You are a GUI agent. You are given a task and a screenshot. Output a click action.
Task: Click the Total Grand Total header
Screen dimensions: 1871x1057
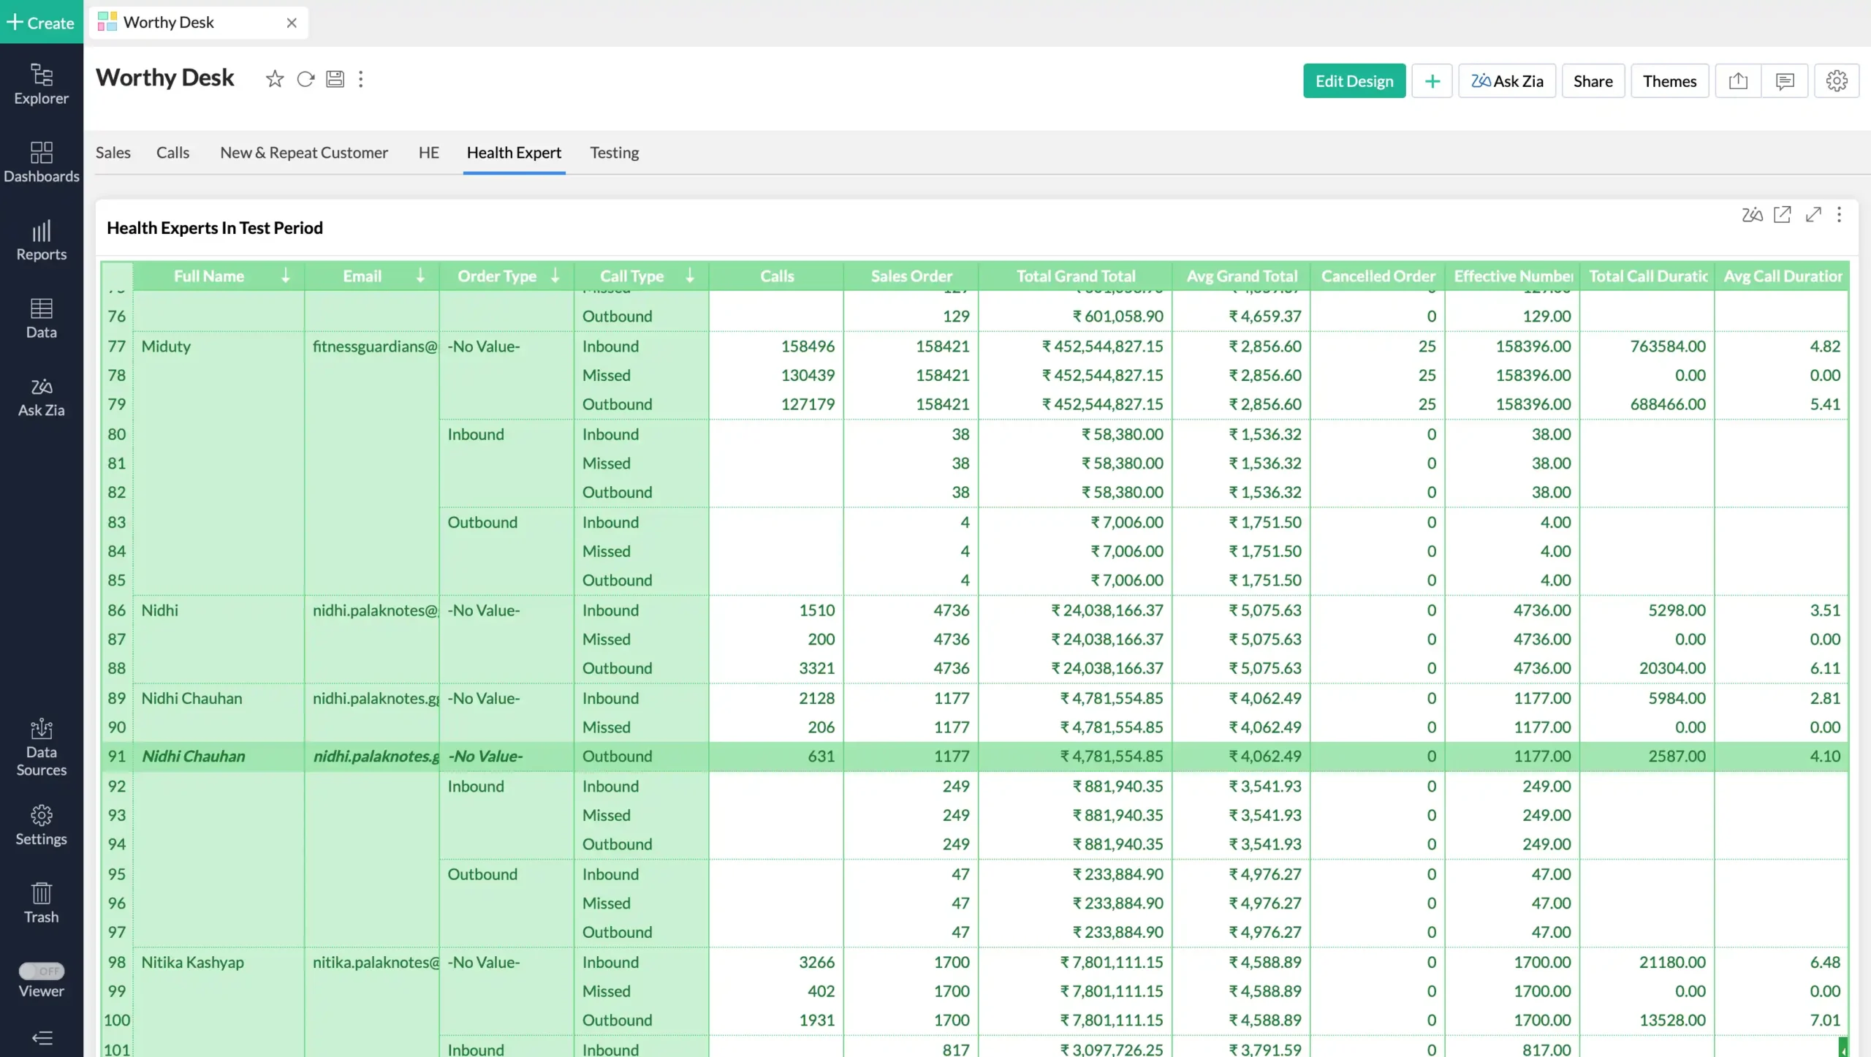[1075, 276]
